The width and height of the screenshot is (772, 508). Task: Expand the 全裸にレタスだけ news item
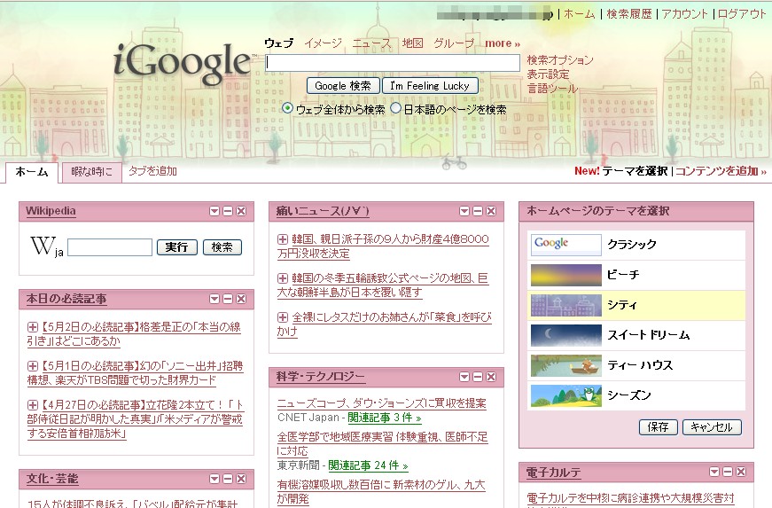283,317
